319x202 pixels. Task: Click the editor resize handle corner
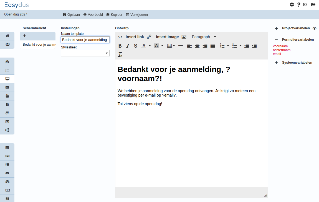tap(265, 196)
